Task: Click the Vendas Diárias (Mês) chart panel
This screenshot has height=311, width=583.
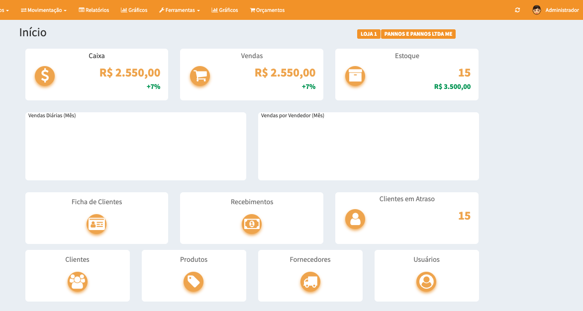Action: tap(136, 147)
